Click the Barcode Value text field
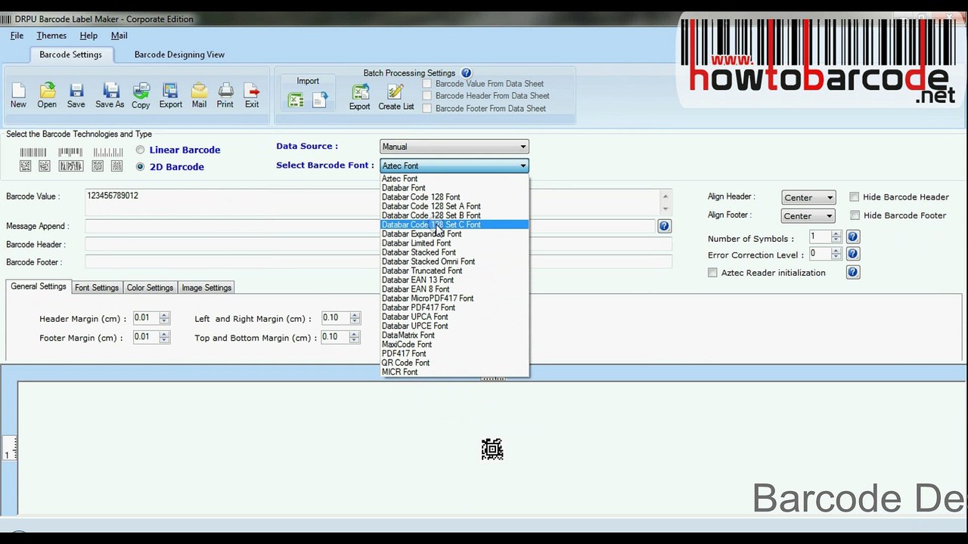Image resolution: width=968 pixels, height=544 pixels. click(x=377, y=202)
